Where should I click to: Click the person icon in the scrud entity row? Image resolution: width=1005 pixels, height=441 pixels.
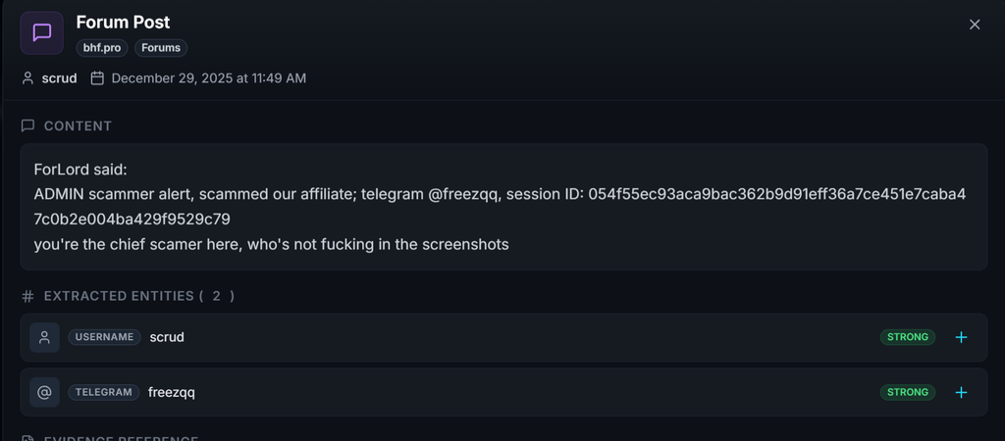[x=44, y=337]
